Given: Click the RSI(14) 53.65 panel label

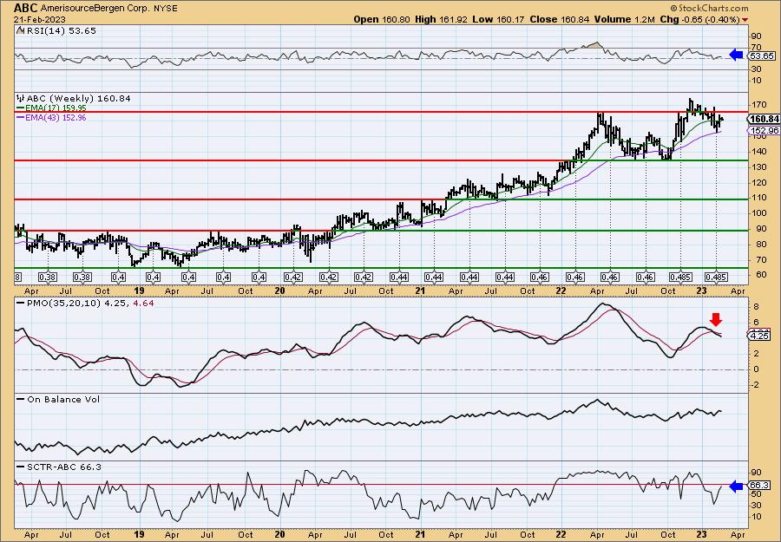Looking at the screenshot, I should (61, 30).
